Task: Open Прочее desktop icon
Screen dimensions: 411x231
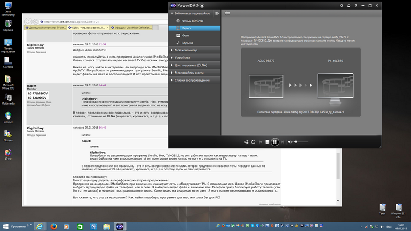Action: pos(8,136)
